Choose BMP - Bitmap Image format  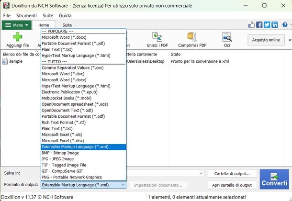(x=83, y=153)
